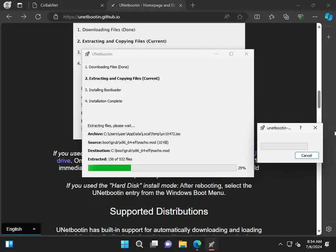This screenshot has height=252, width=336.
Task: Click the address bar URL
Action: tap(92, 17)
